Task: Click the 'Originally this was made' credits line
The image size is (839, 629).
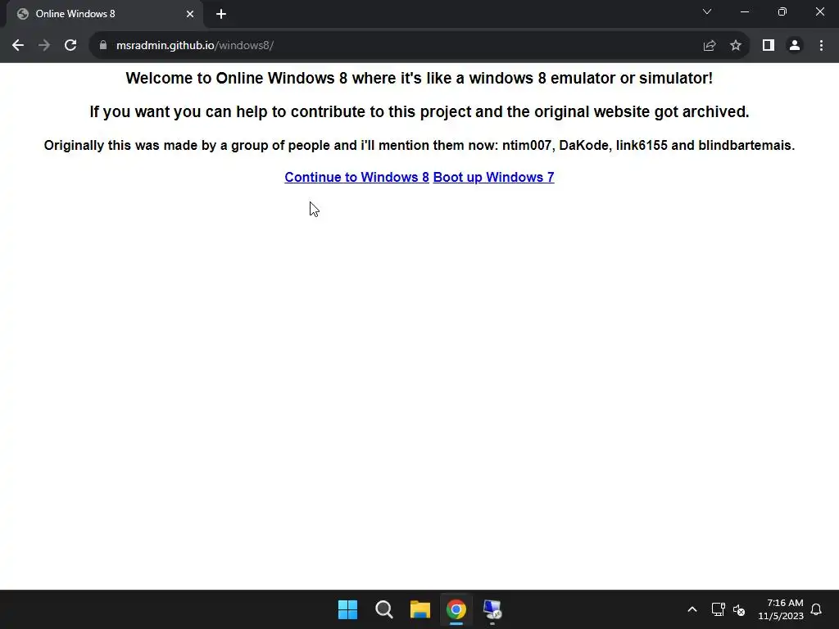Action: coord(419,146)
